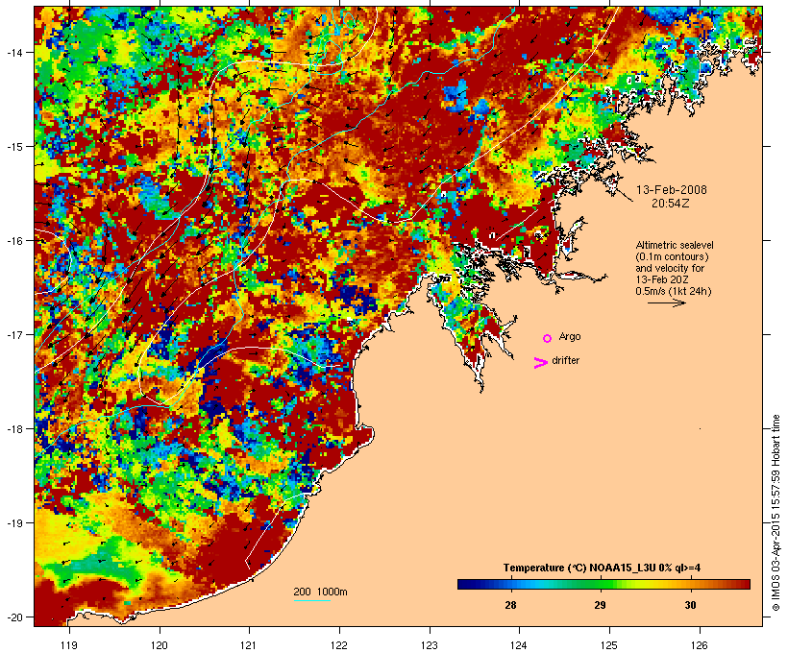Click the 'Altimetric sealevel' legend text
This screenshot has width=788, height=653.
[675, 245]
